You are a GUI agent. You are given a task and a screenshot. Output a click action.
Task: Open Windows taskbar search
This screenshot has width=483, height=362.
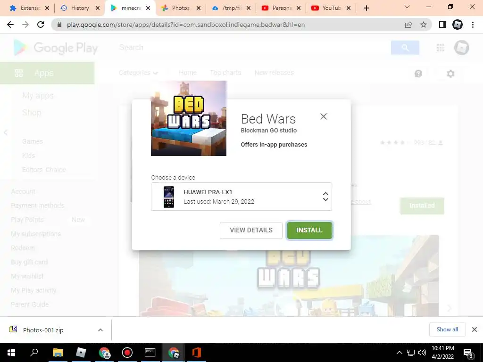[x=34, y=353]
